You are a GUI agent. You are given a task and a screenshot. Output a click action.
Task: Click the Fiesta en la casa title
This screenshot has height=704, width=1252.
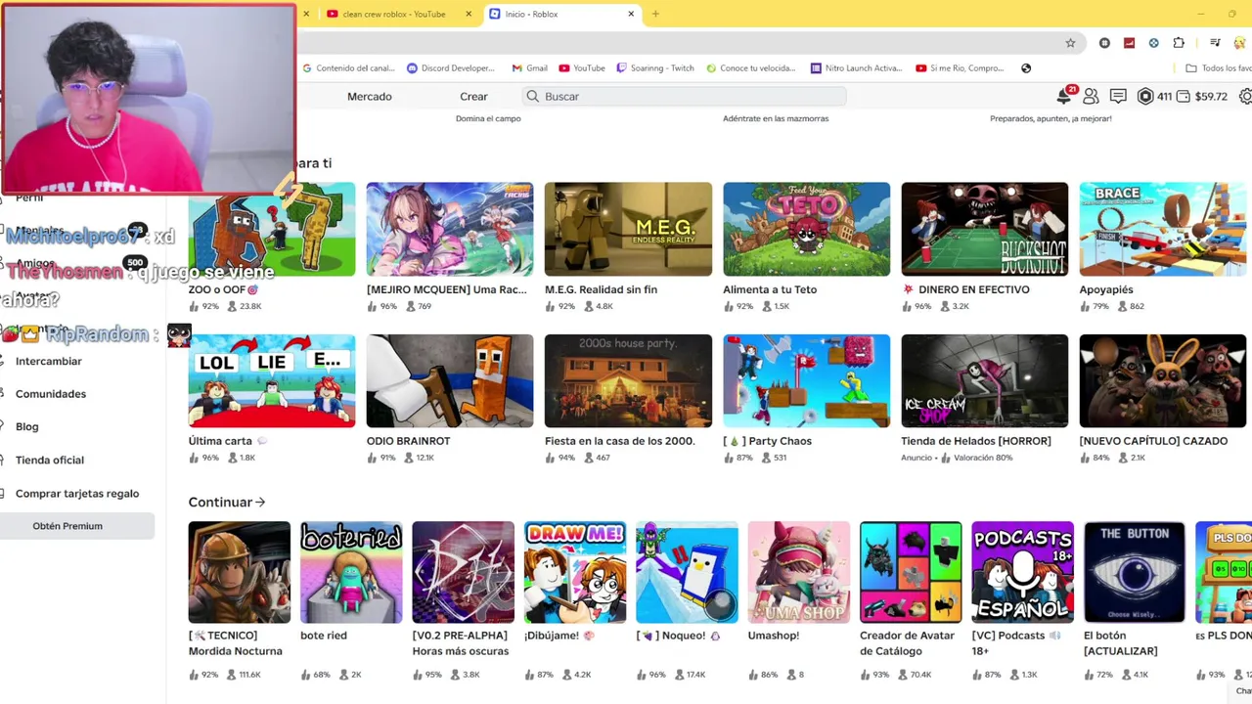pyautogui.click(x=620, y=441)
